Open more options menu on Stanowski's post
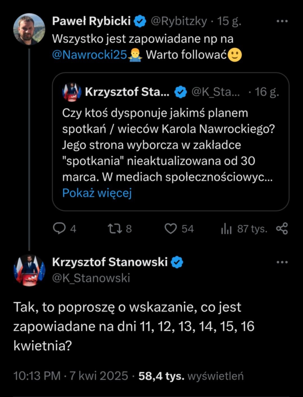The width and height of the screenshot is (303, 397). (282, 262)
